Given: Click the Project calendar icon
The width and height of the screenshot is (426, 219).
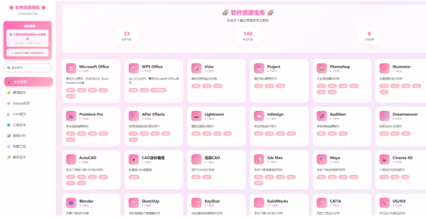Looking at the screenshot, I should [259, 68].
